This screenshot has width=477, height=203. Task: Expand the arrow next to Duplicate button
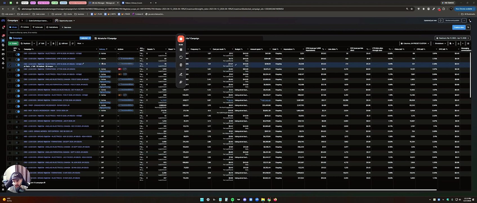point(34,43)
